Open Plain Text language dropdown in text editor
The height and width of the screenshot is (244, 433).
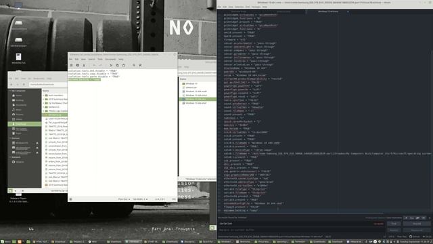pyautogui.click(x=124, y=199)
